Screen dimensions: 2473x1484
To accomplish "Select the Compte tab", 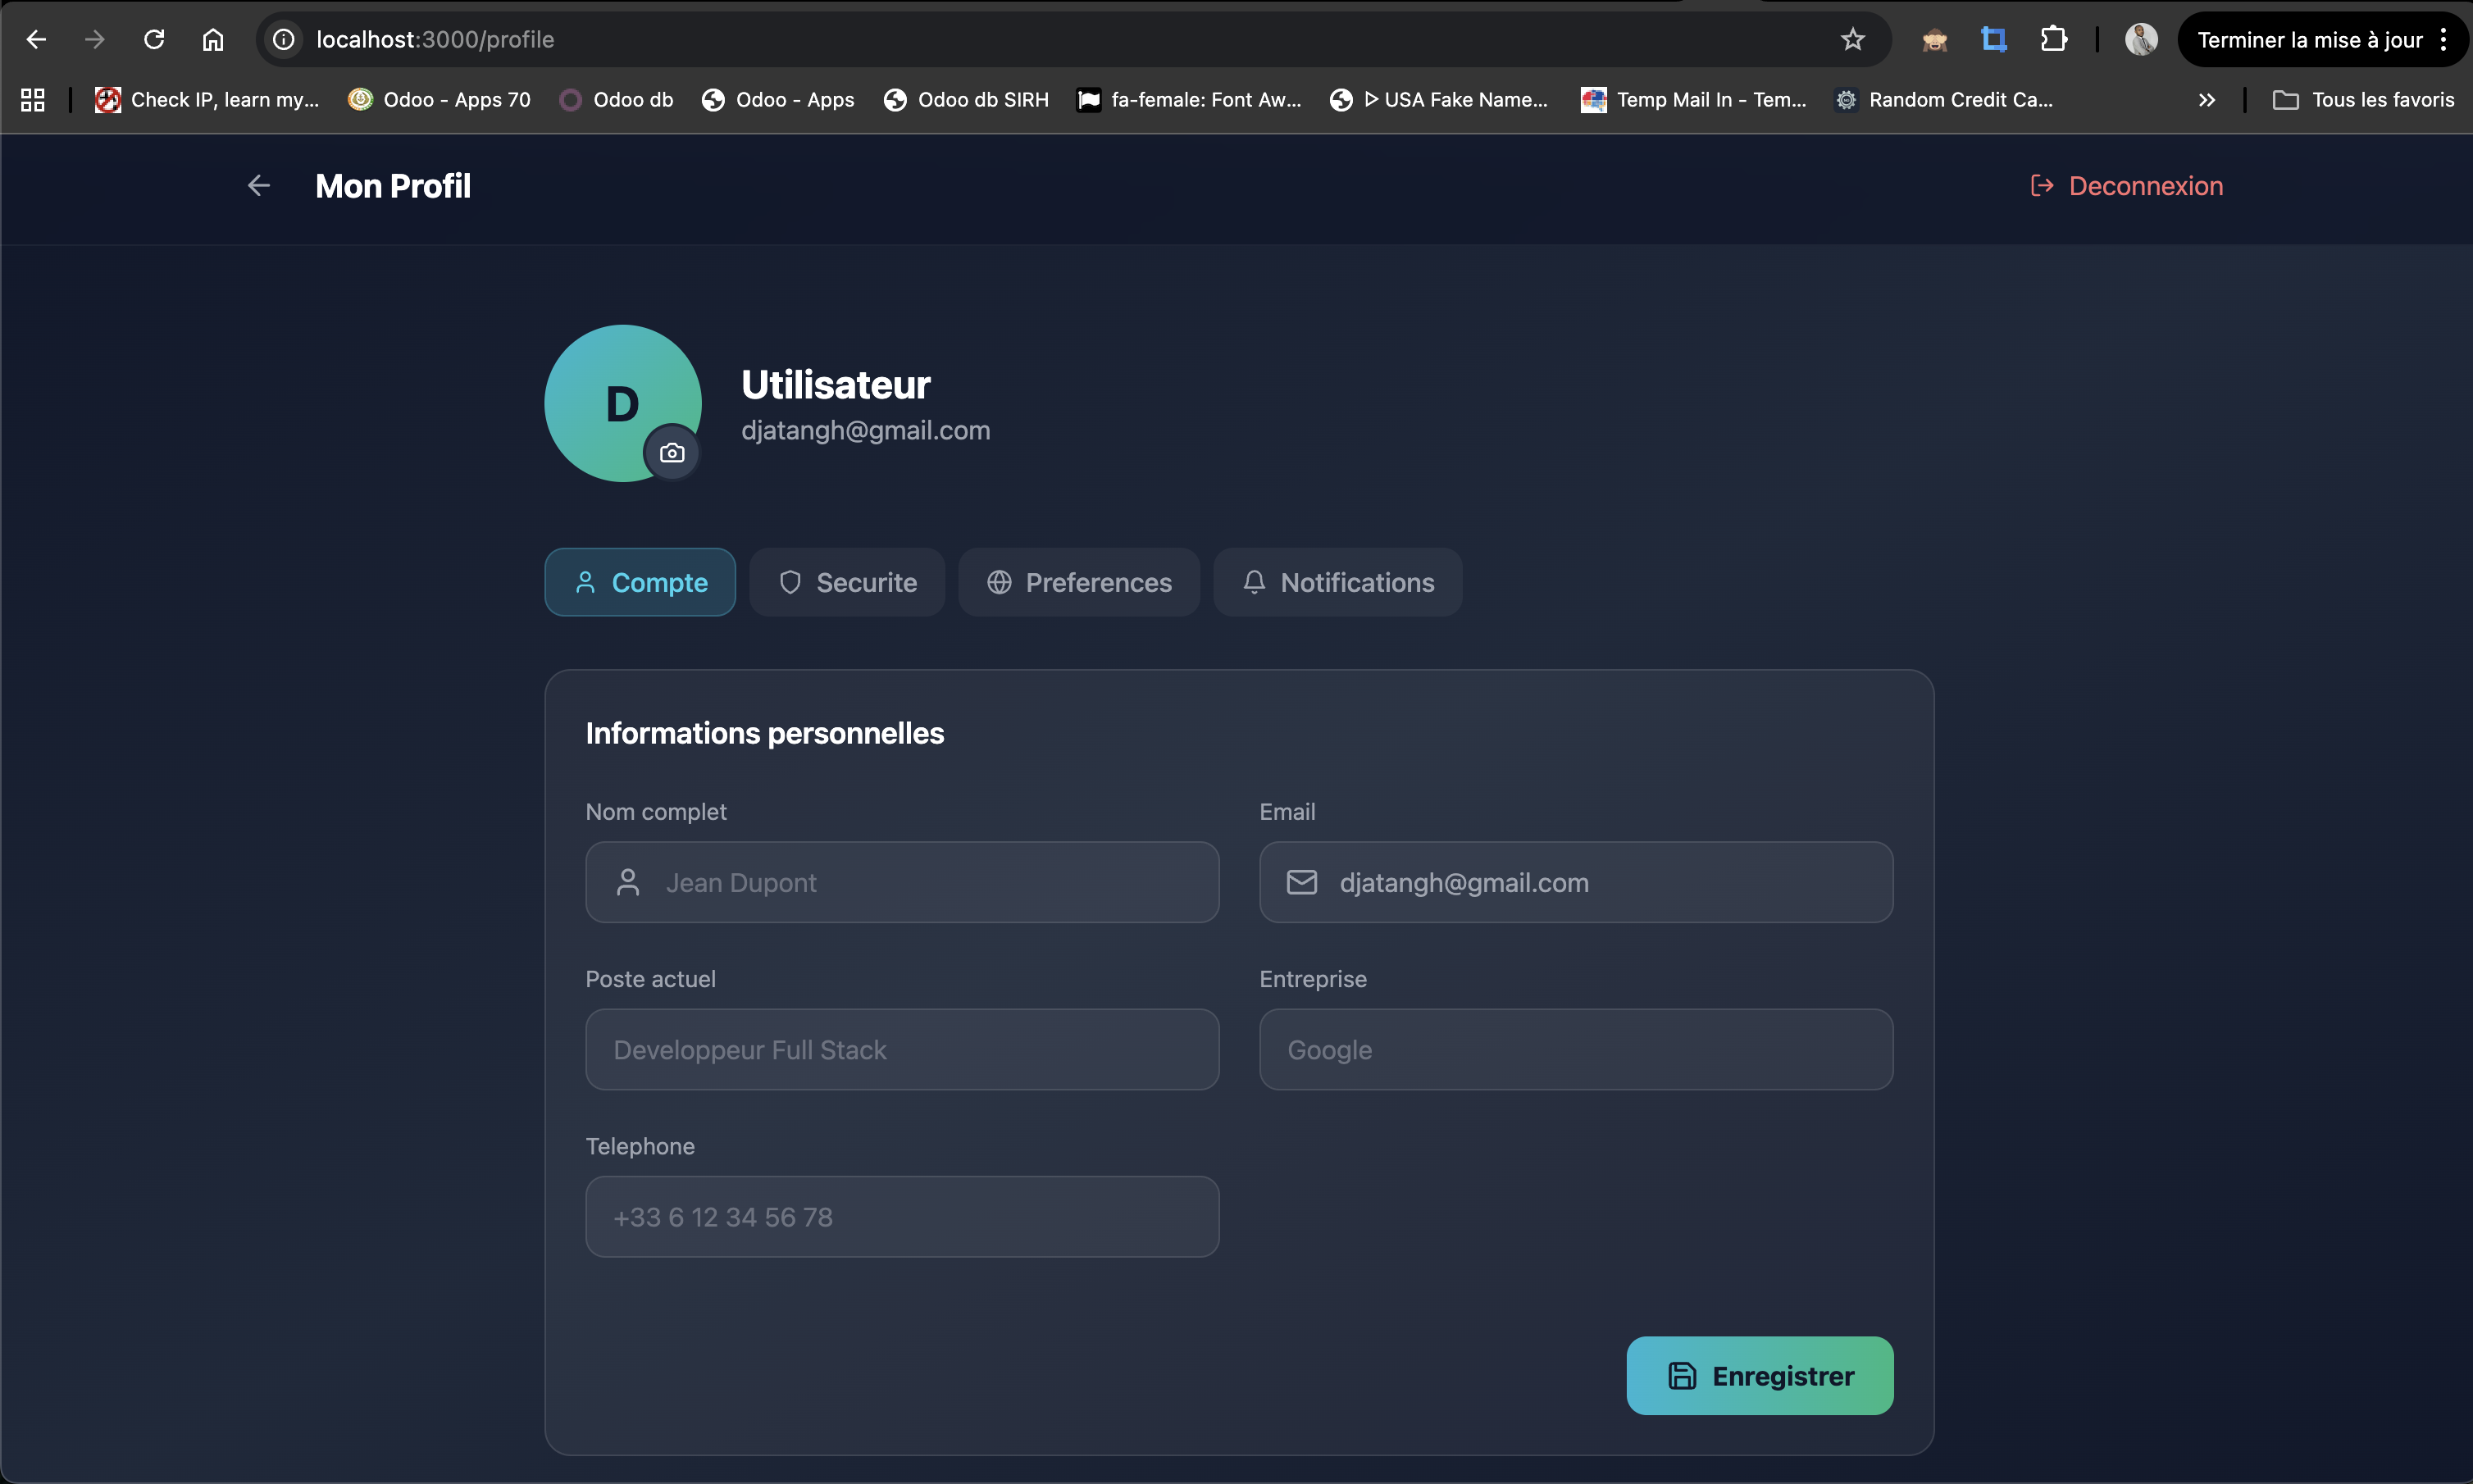I will 640,583.
